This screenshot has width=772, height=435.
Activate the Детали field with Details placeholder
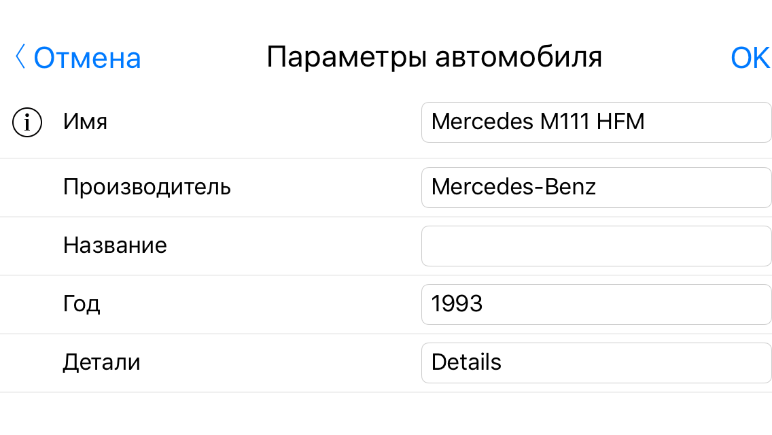[x=596, y=362]
